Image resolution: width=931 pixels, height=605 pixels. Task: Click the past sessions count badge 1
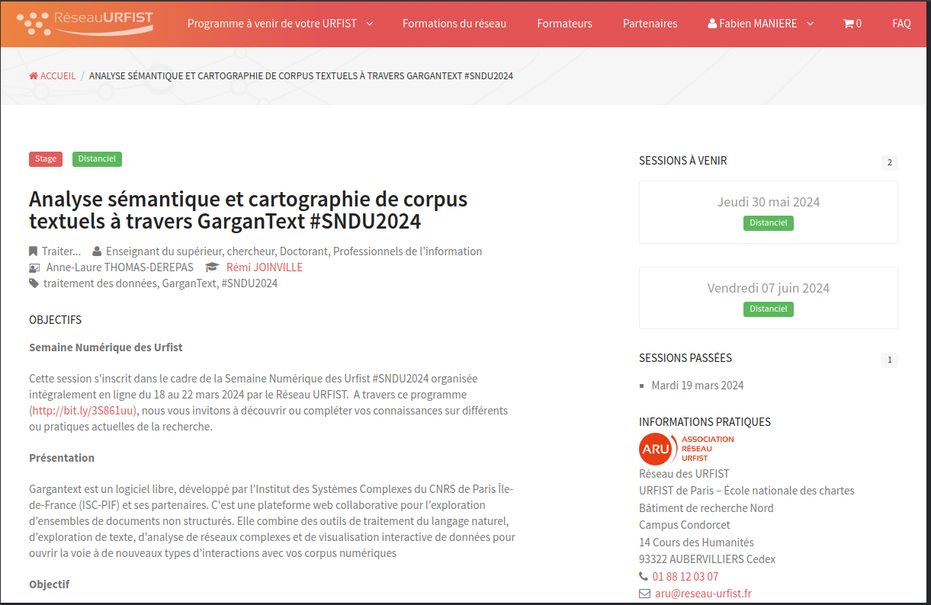tap(889, 360)
